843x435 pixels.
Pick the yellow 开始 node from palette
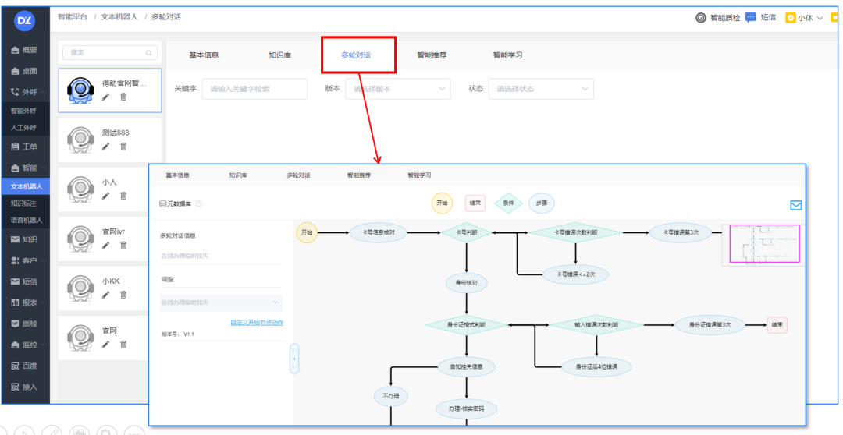click(x=442, y=203)
